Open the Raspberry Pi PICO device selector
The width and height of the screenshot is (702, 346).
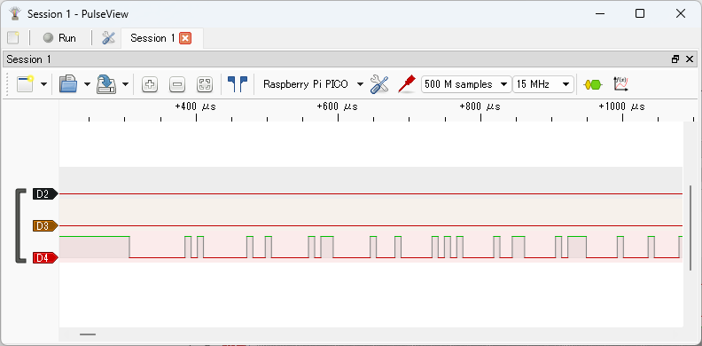pos(306,84)
